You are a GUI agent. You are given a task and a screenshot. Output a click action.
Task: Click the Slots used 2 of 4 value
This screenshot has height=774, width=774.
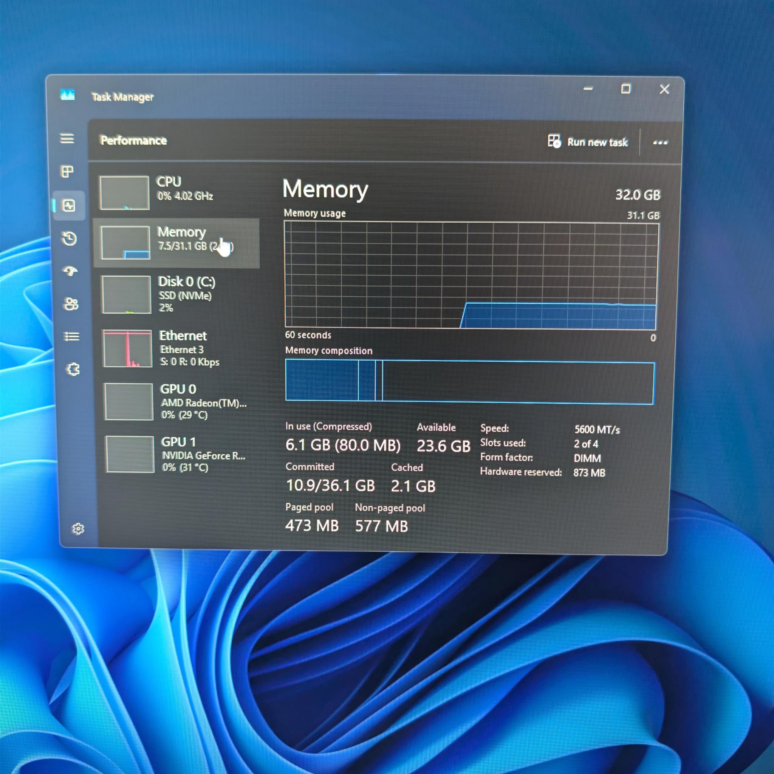pyautogui.click(x=586, y=444)
